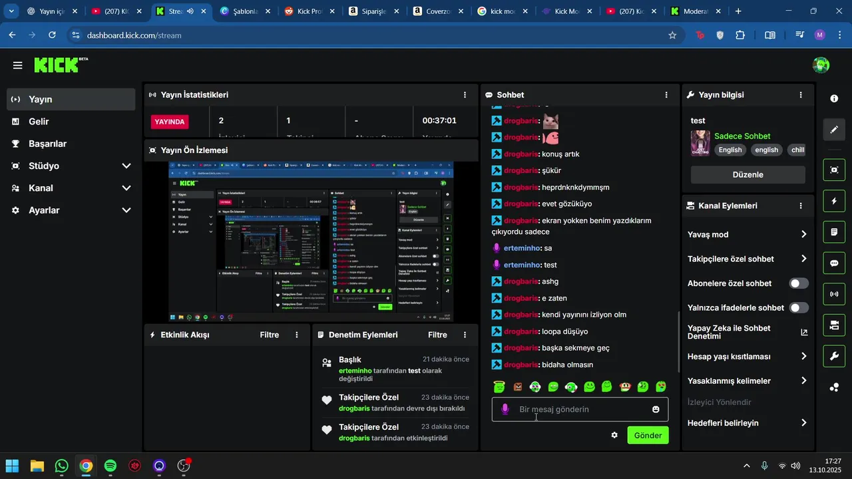This screenshot has width=852, height=479.
Task: Open the Chrome tab search dropdown
Action: click(x=11, y=11)
